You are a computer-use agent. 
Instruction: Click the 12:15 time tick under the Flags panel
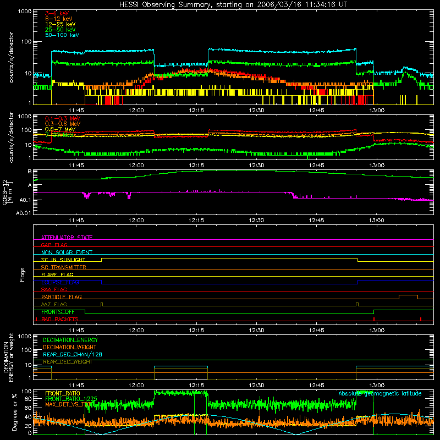(x=196, y=331)
